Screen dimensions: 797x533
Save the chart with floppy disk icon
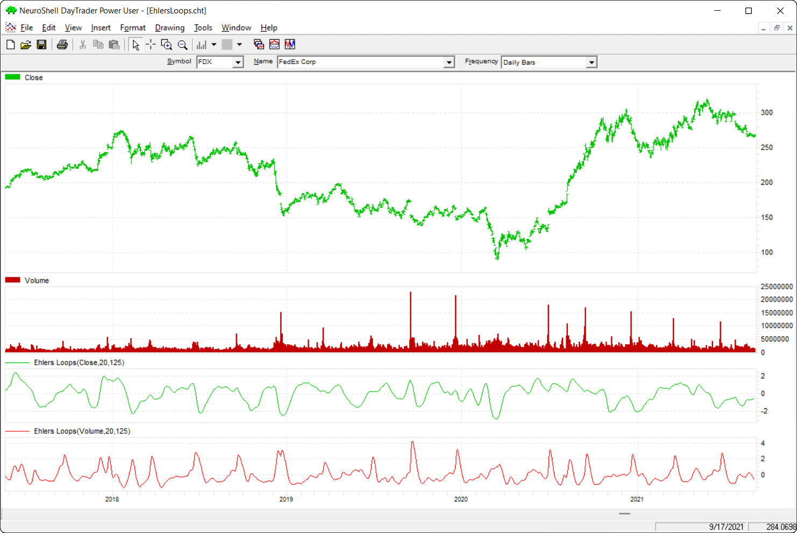click(x=41, y=45)
